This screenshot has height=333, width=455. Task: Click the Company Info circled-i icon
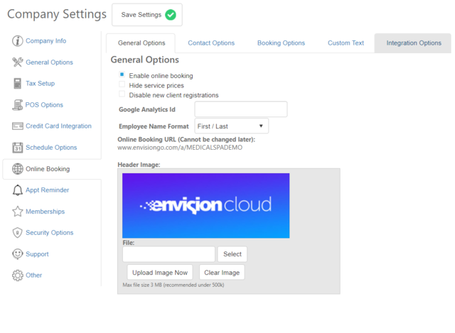pos(17,41)
